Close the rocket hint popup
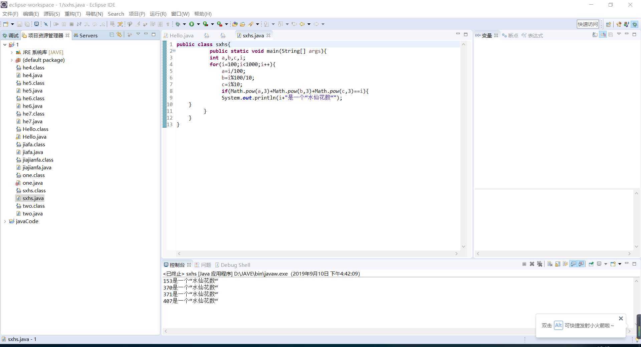This screenshot has width=641, height=347. click(x=621, y=319)
